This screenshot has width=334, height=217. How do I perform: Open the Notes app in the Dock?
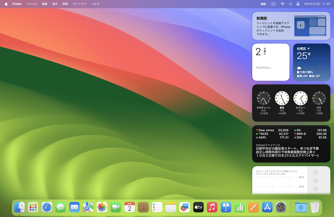[171, 207]
